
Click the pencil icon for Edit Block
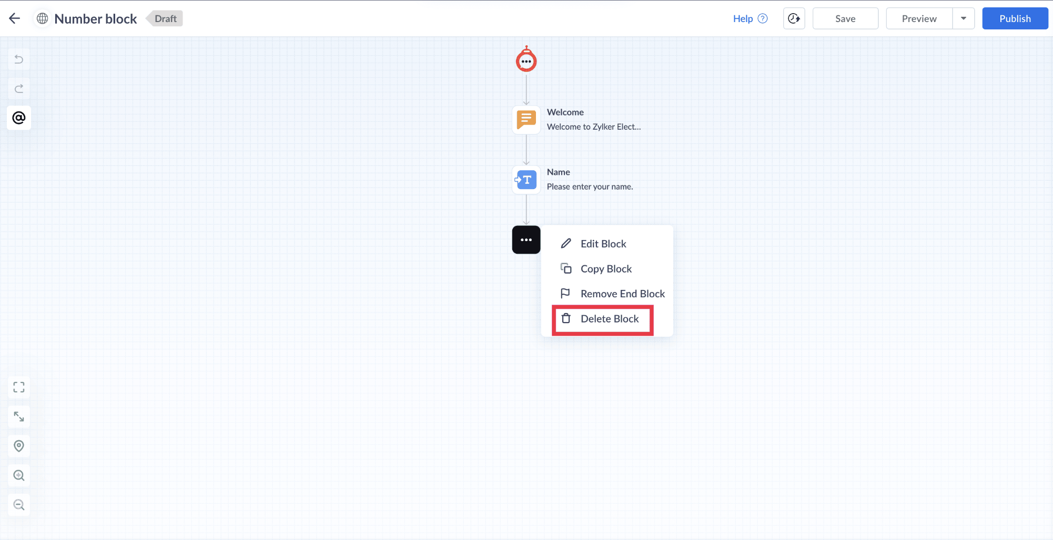(566, 243)
